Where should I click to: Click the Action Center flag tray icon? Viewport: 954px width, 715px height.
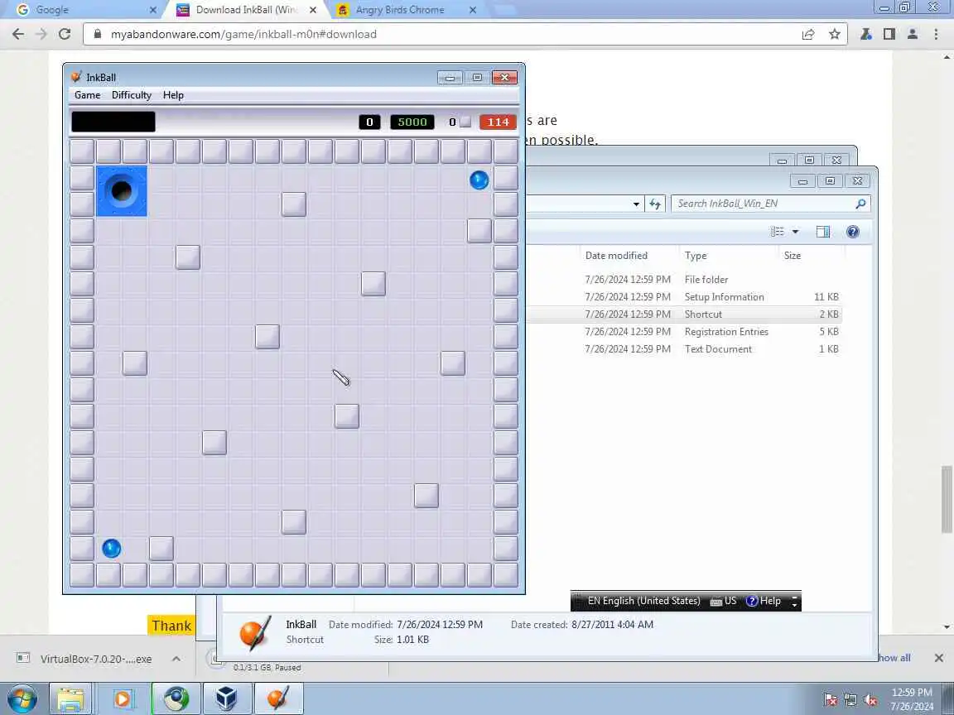831,700
